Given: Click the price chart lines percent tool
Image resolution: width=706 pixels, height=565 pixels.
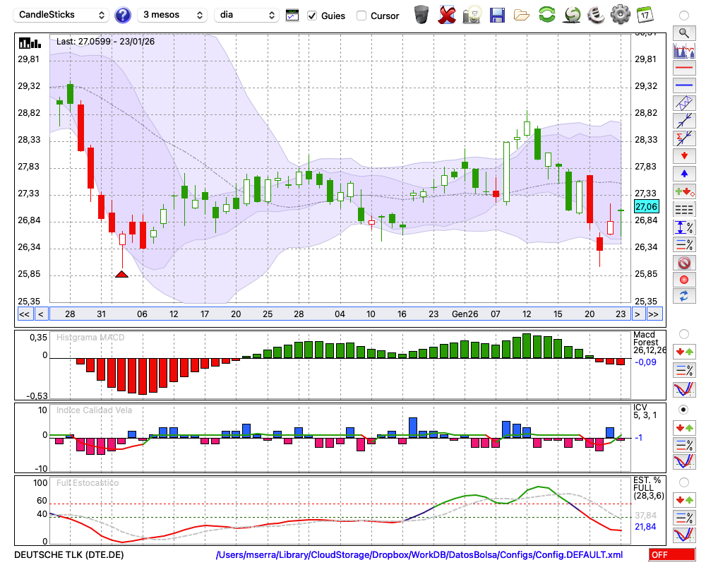Looking at the screenshot, I should pos(684,244).
